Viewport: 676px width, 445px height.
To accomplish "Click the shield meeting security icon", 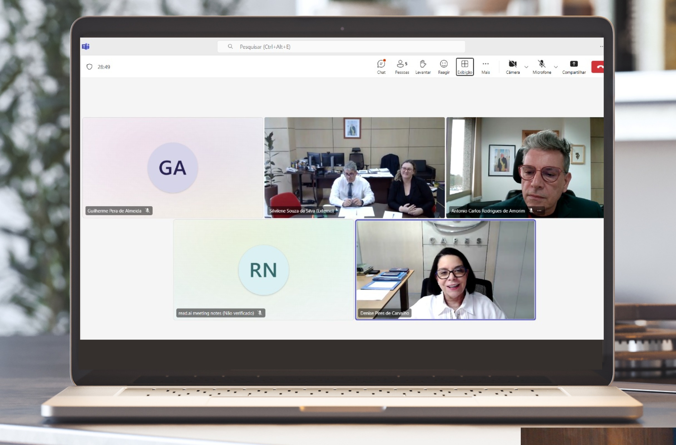I will tap(90, 67).
